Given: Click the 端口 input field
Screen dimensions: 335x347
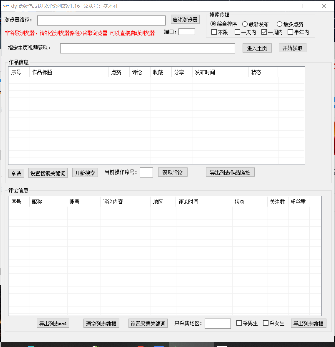Looking at the screenshot, I should click(186, 31).
